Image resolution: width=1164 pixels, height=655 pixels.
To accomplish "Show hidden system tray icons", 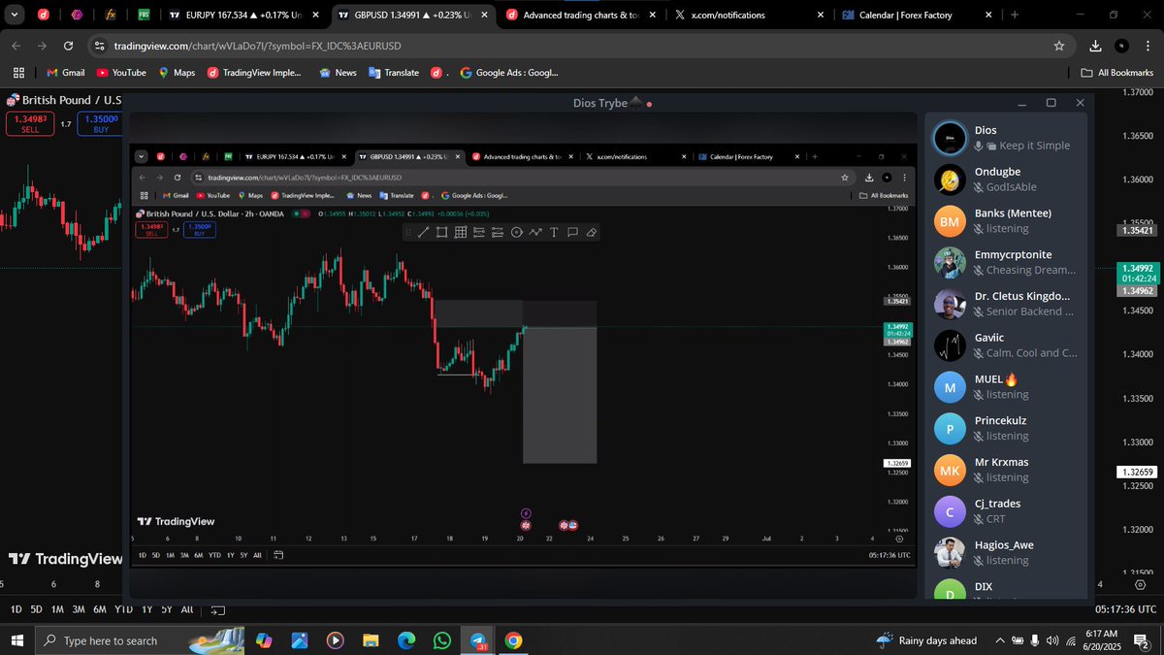I will pyautogui.click(x=999, y=640).
